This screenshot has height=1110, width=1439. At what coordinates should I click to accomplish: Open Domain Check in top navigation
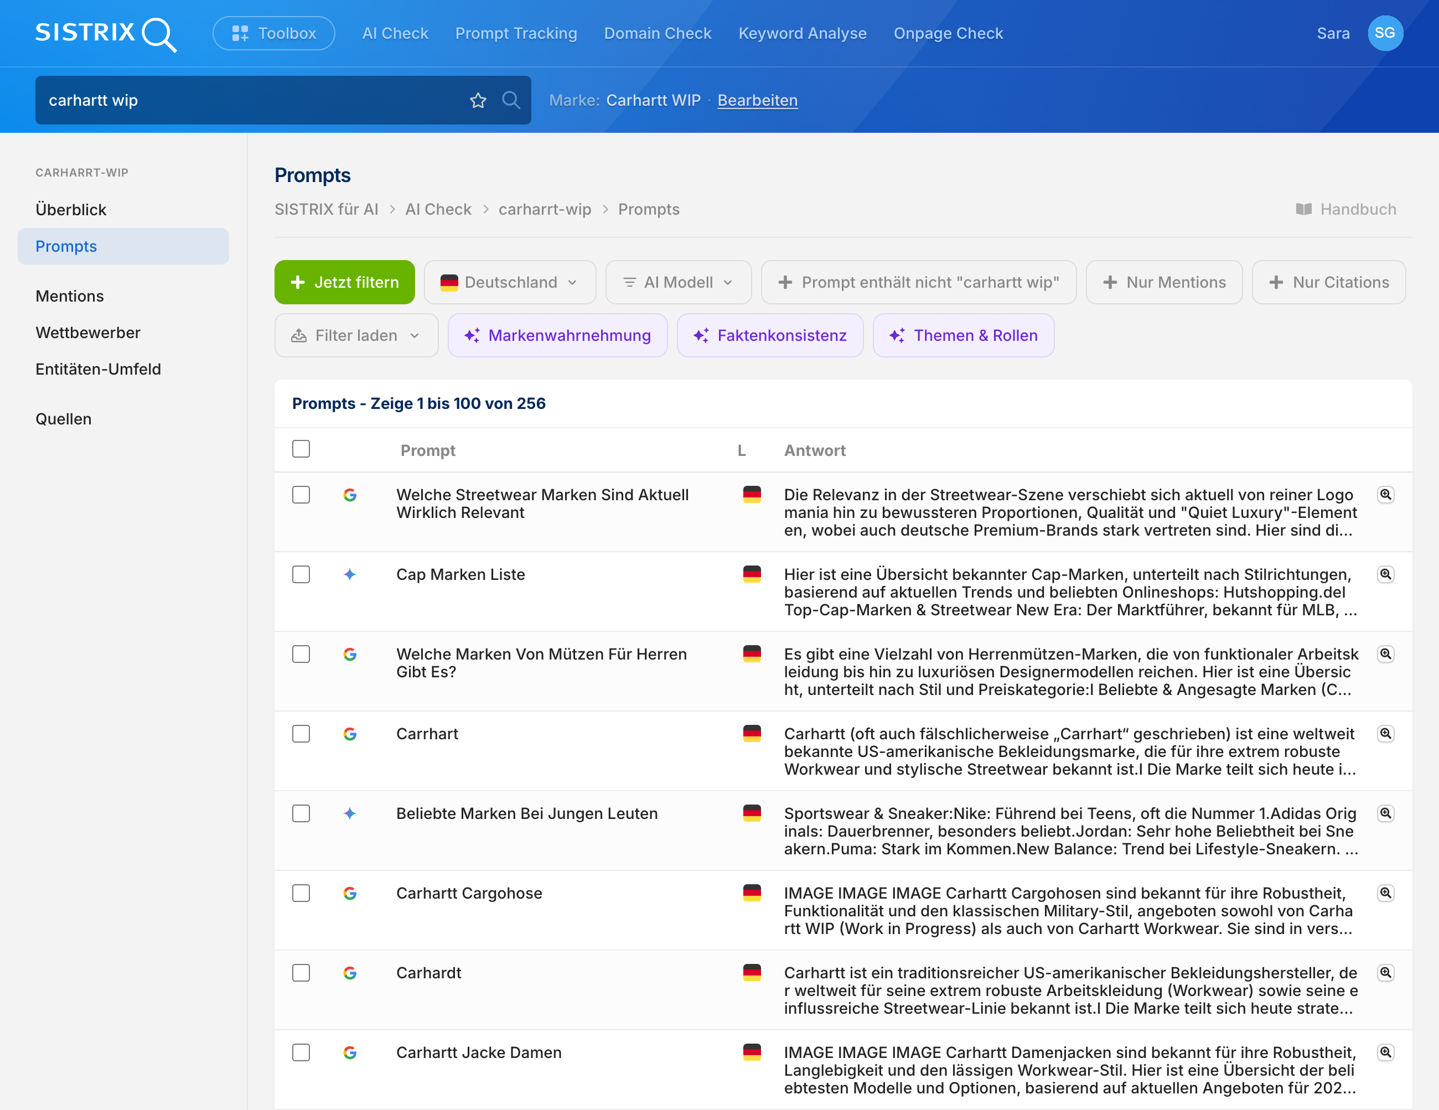[x=658, y=34]
